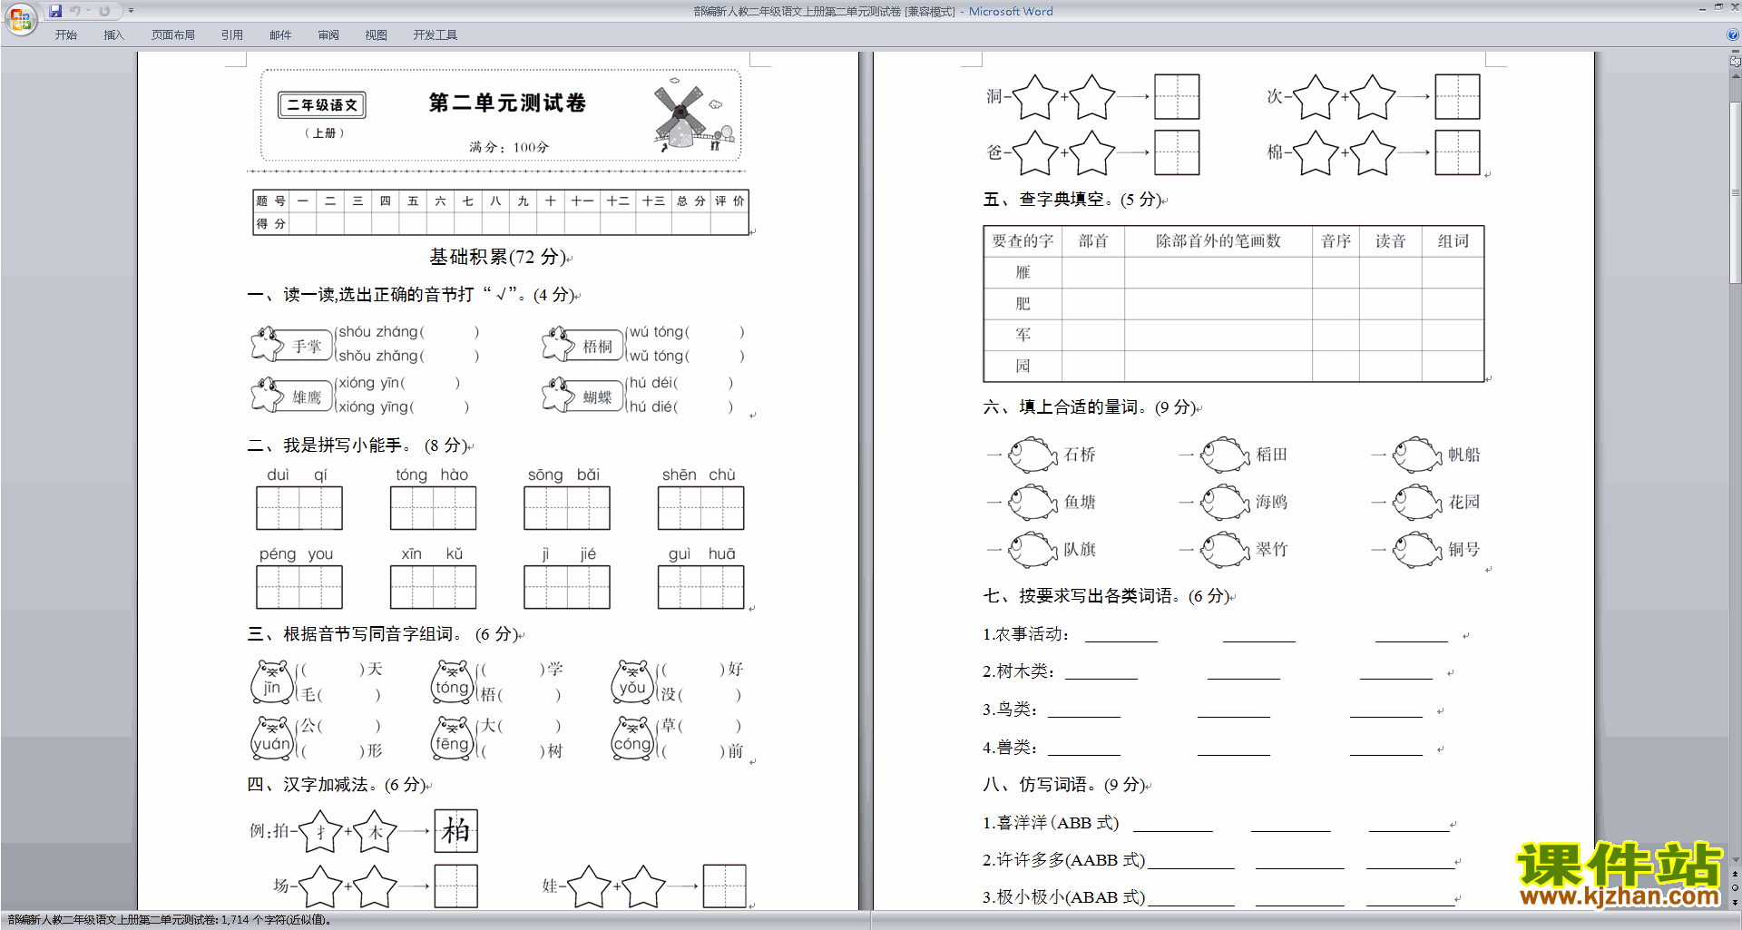The height and width of the screenshot is (930, 1742).
Task: Click the vertical scrollbar up arrow
Action: pos(1736,76)
